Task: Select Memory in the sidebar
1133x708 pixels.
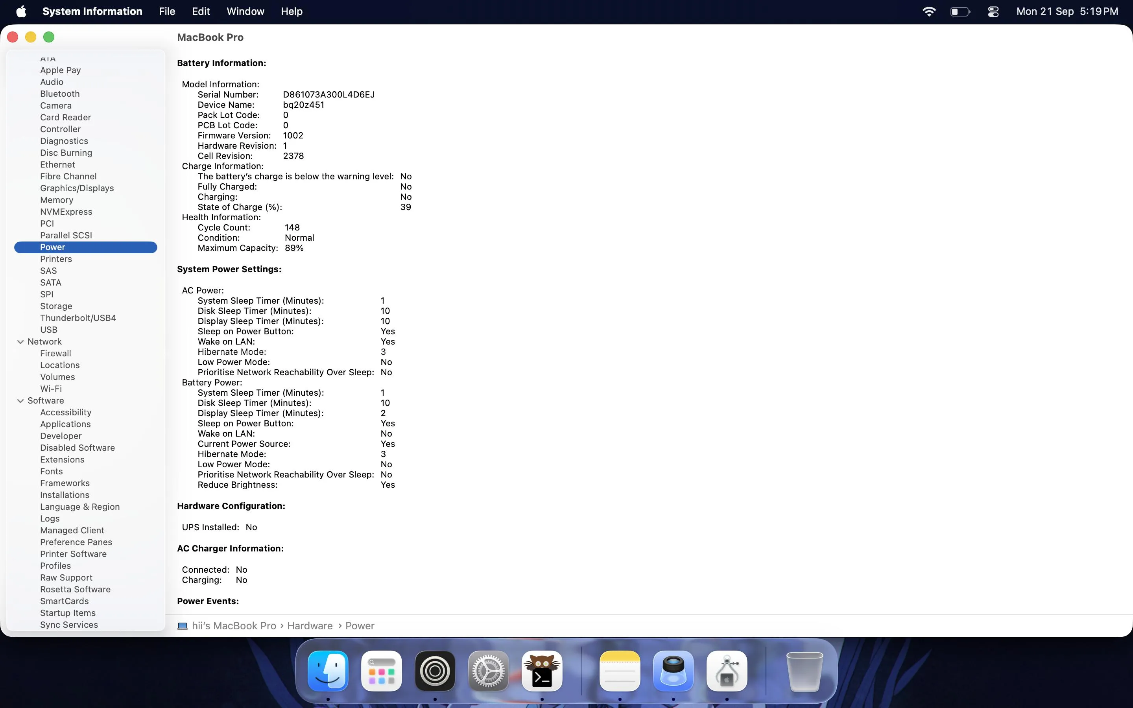Action: pos(57,200)
